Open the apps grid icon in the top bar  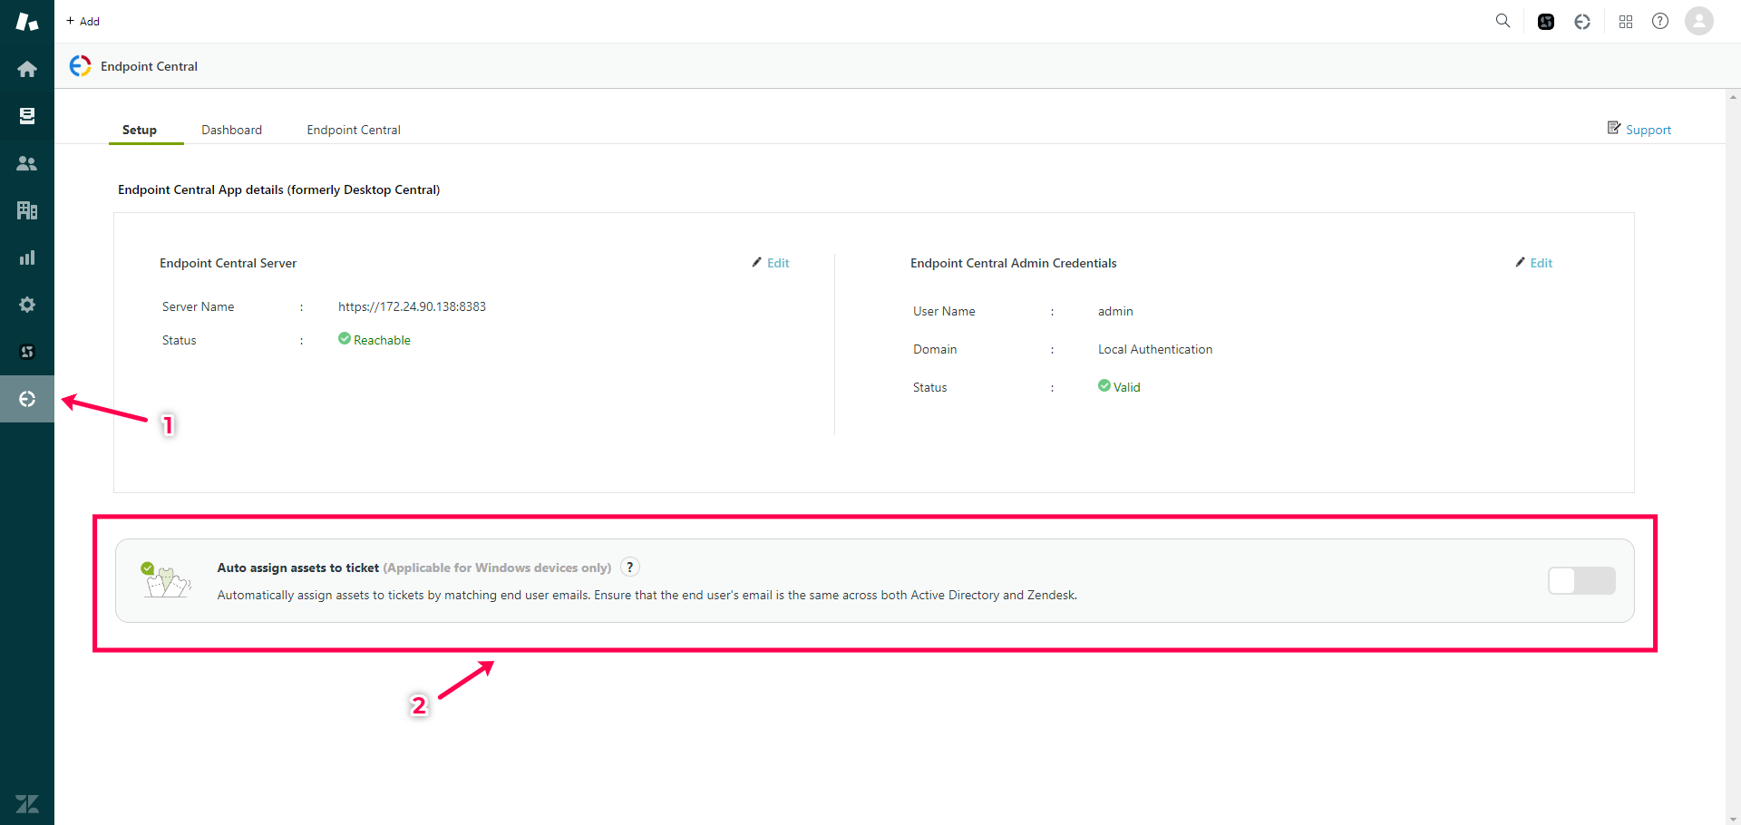[1626, 21]
